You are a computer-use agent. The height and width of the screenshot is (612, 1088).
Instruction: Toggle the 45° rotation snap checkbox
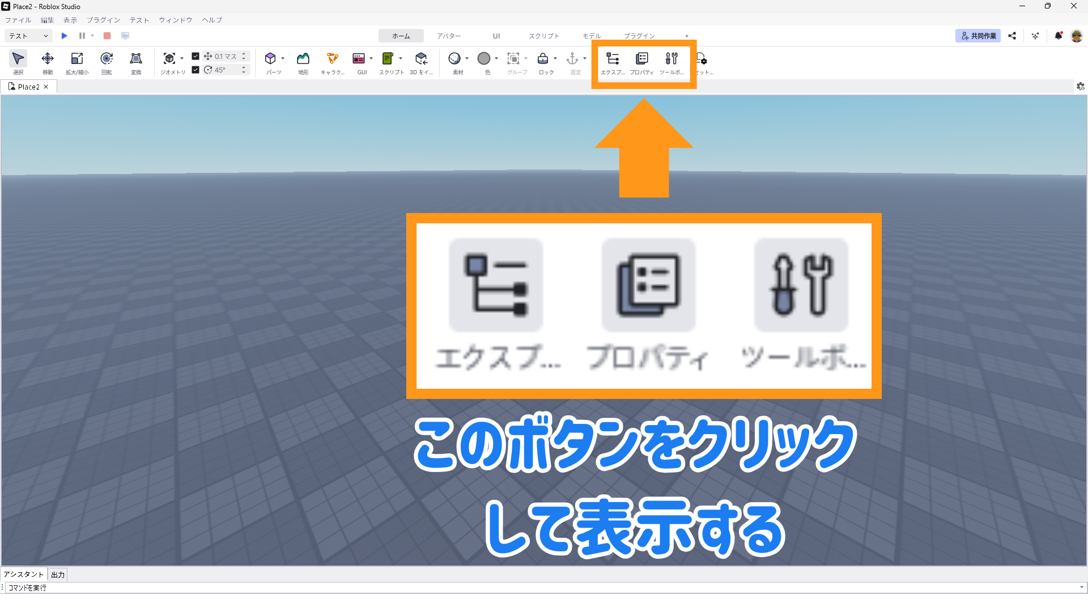click(x=195, y=70)
